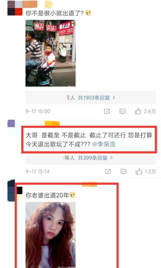The image size is (161, 268).
Task: Click the chevron next to 共1903条回复
Action: [114, 98]
